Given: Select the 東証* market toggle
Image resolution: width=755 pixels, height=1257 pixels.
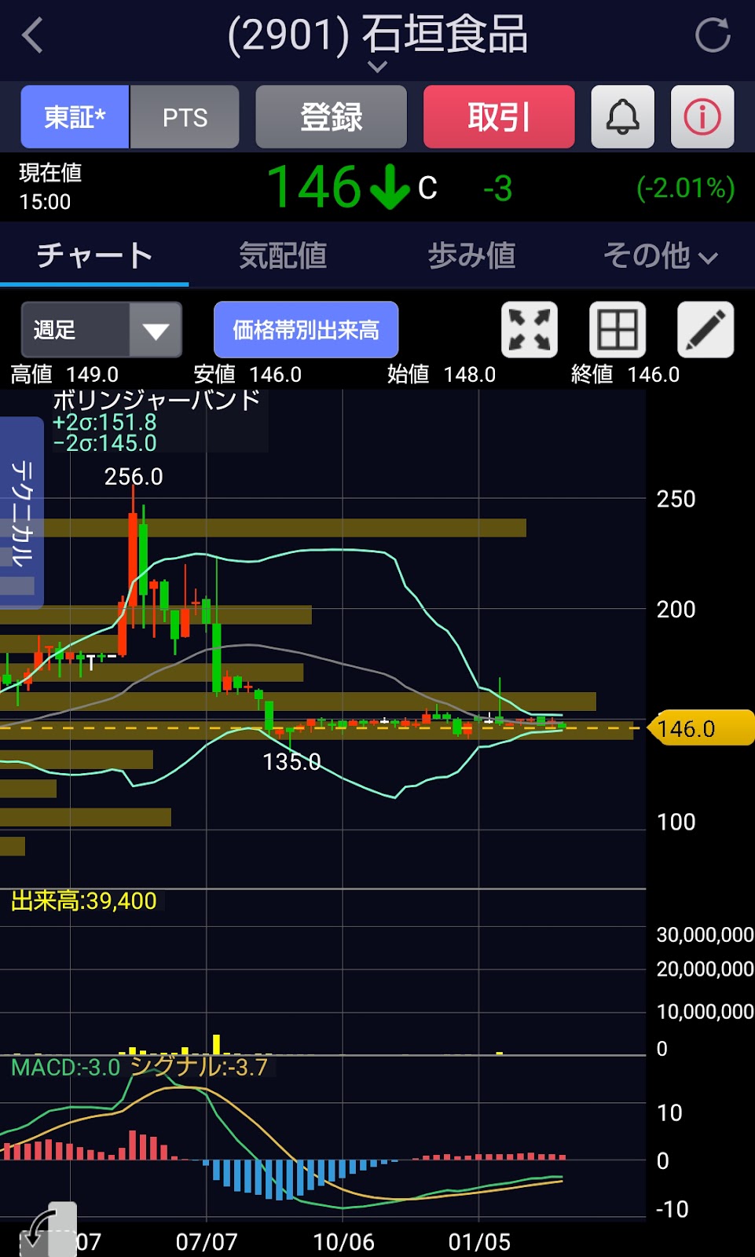Looking at the screenshot, I should [x=75, y=117].
